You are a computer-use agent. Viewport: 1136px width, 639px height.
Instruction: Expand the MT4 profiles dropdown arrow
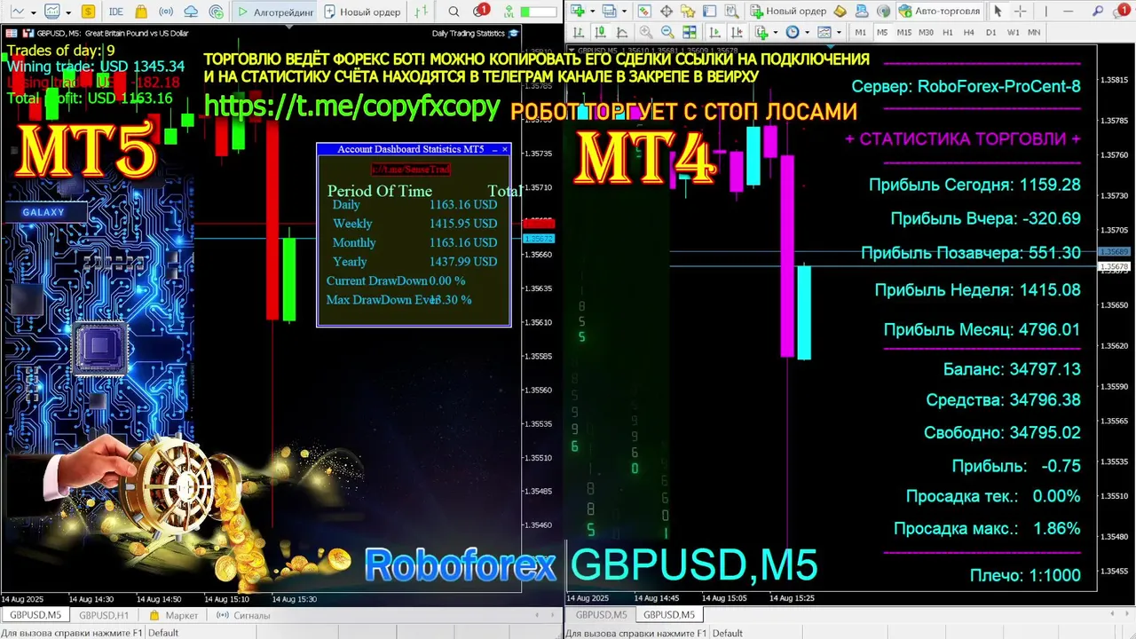[624, 12]
